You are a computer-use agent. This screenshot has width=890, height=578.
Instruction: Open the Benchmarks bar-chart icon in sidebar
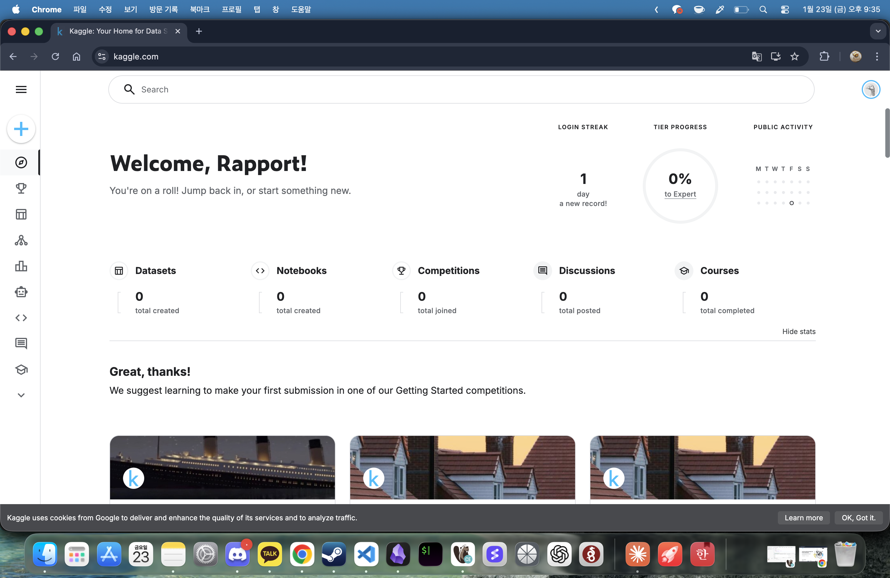click(21, 266)
